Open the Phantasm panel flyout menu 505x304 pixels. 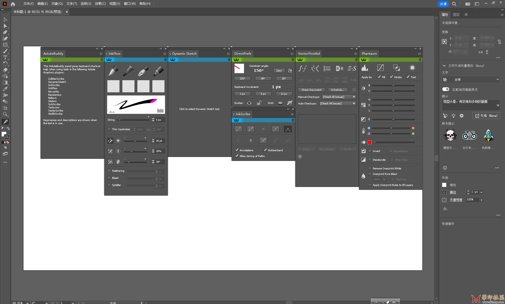click(419, 54)
